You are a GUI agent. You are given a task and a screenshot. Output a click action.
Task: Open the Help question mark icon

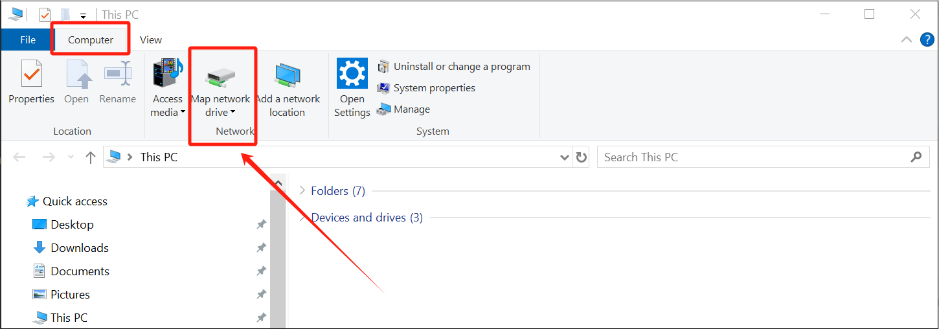coord(927,40)
